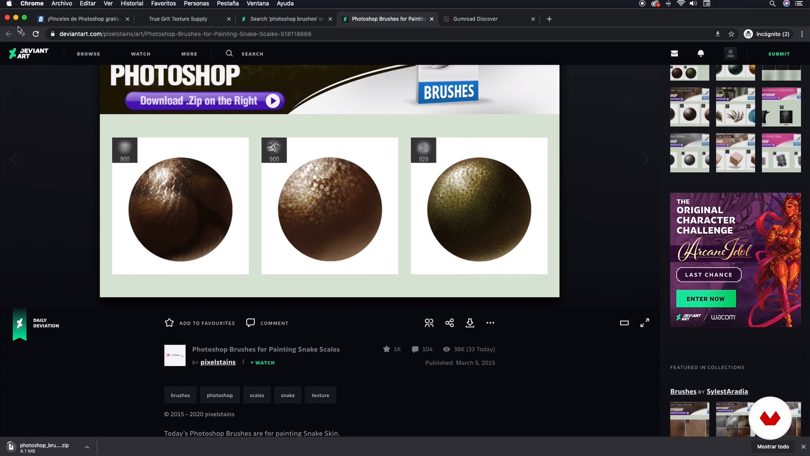Screen dimensions: 810x456
Task: Click the snake tag
Action: click(288, 395)
